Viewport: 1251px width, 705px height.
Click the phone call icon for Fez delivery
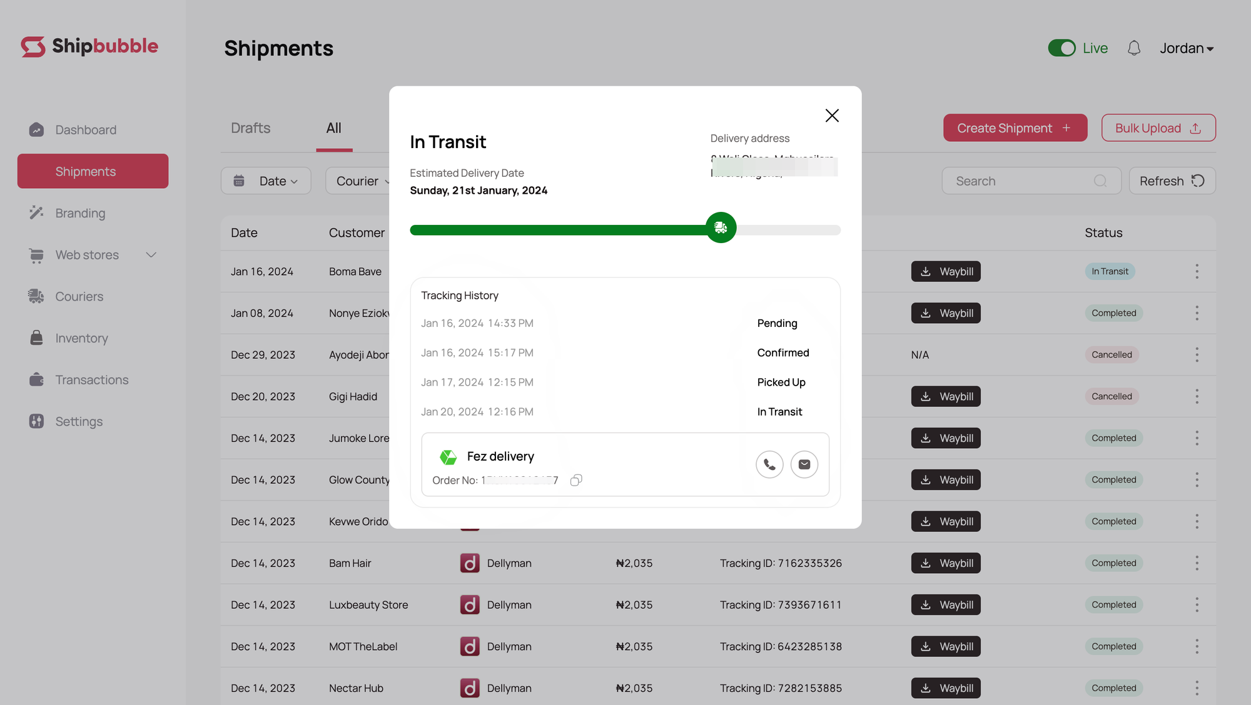769,464
